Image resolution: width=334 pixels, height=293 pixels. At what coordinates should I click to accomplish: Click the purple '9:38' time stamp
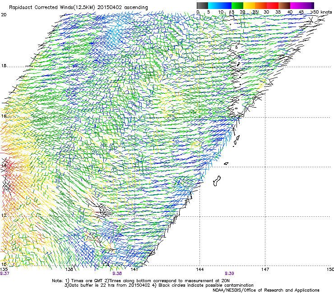(x=117, y=274)
